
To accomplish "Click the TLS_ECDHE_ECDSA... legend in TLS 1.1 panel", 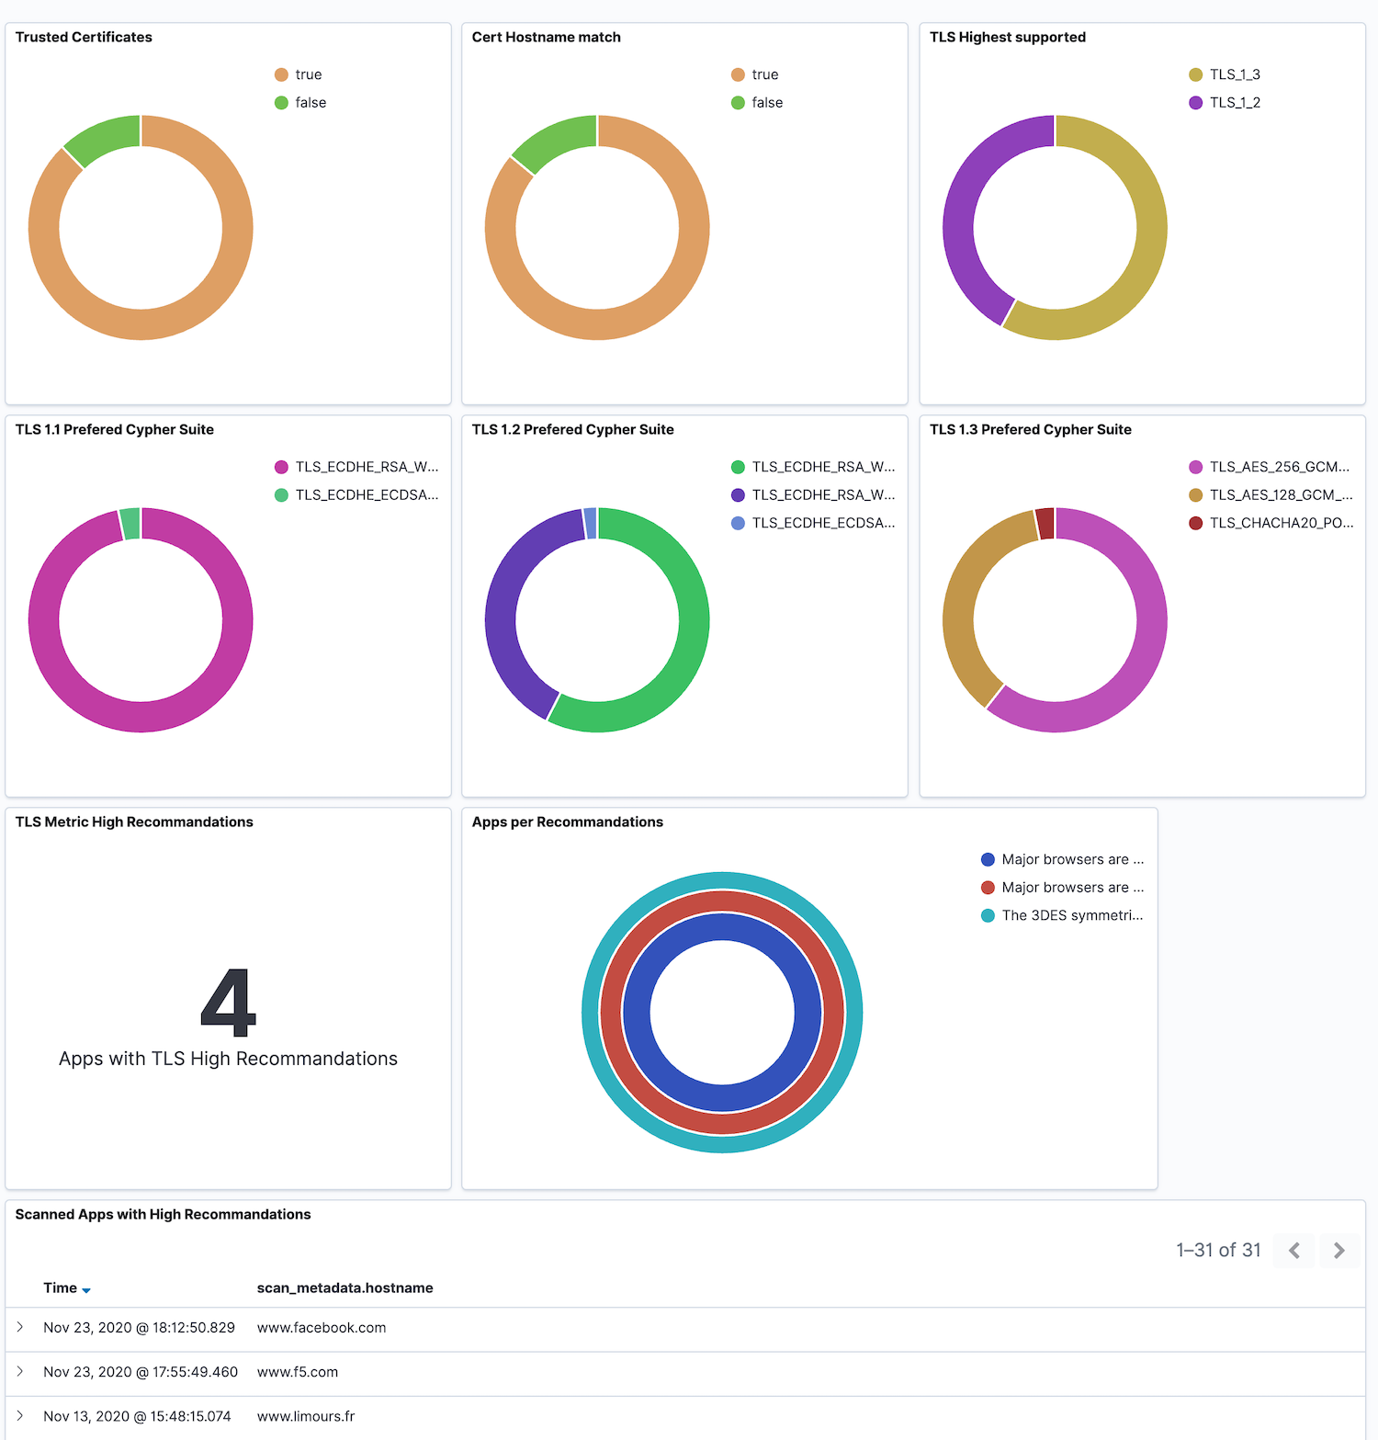I will pos(356,494).
